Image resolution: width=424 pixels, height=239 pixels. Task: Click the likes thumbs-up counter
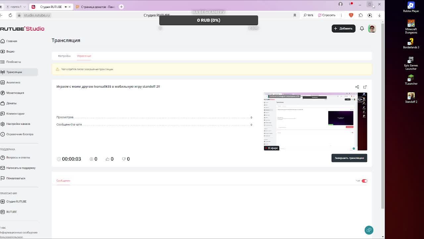[x=109, y=159]
